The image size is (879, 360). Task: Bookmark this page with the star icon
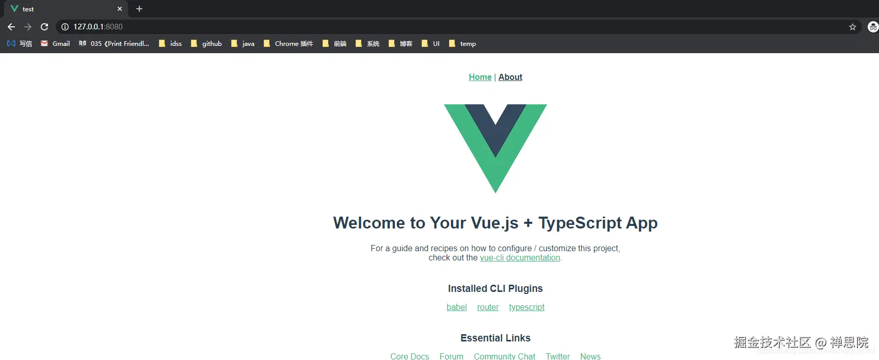(853, 27)
